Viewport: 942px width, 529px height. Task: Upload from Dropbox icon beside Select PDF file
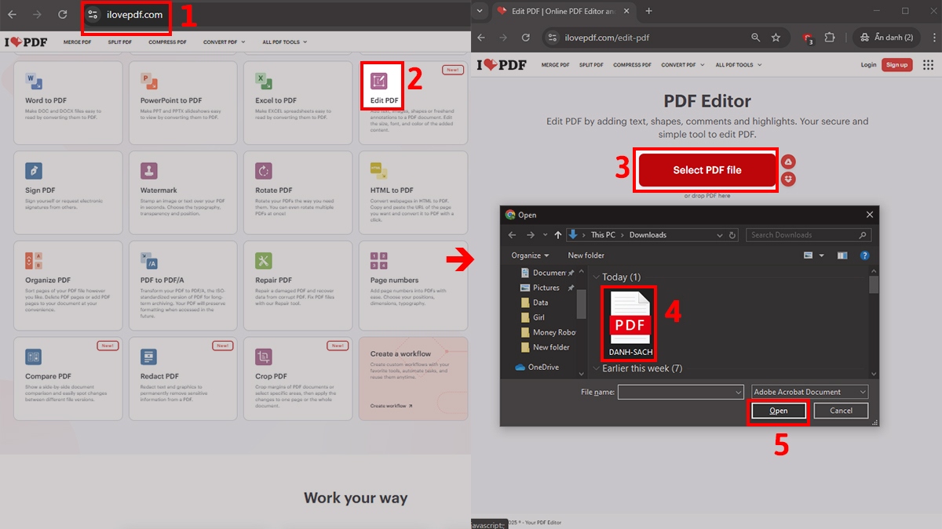tap(789, 179)
